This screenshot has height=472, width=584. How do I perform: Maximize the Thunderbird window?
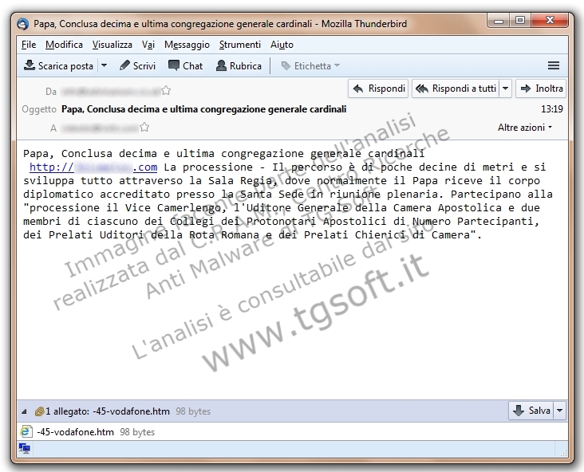[520, 21]
